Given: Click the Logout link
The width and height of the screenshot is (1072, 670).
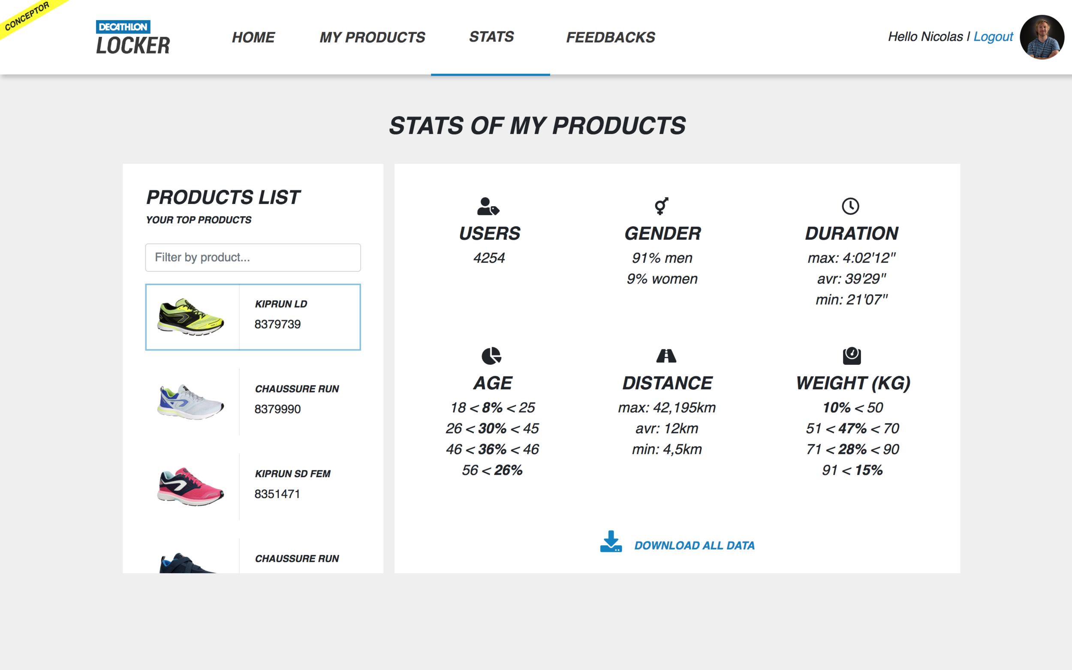Looking at the screenshot, I should [x=993, y=36].
